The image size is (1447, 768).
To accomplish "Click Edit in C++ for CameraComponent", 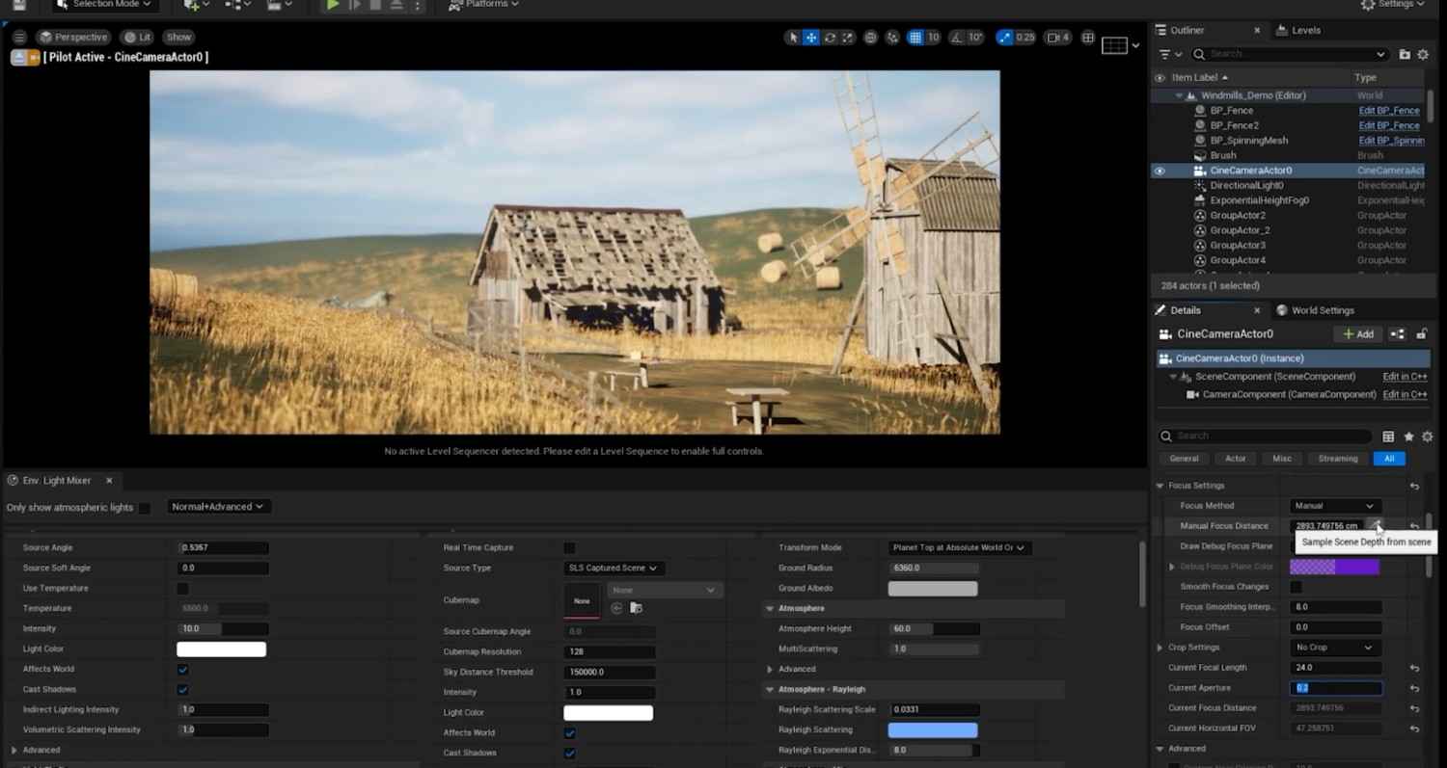I will [1405, 394].
